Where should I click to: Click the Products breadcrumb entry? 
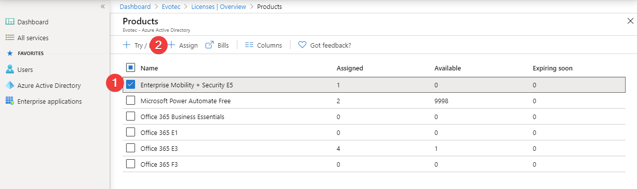270,6
